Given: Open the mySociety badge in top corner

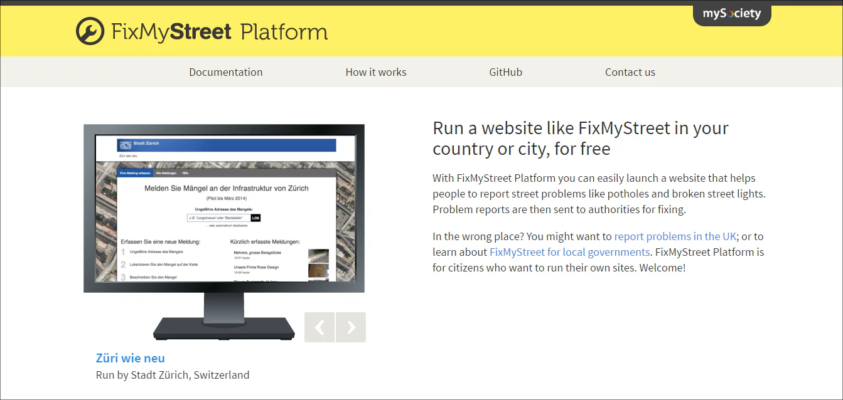Looking at the screenshot, I should (x=732, y=14).
